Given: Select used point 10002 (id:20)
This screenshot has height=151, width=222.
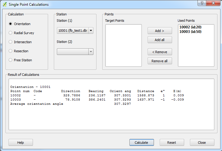Looking at the screenshot, I should click(191, 27).
